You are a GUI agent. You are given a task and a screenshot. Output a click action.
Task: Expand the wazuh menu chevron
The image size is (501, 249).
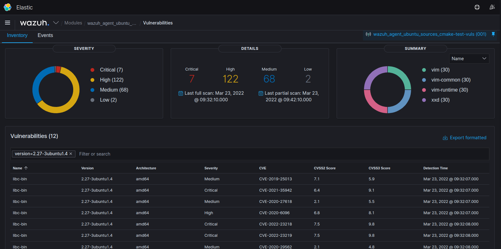click(56, 23)
